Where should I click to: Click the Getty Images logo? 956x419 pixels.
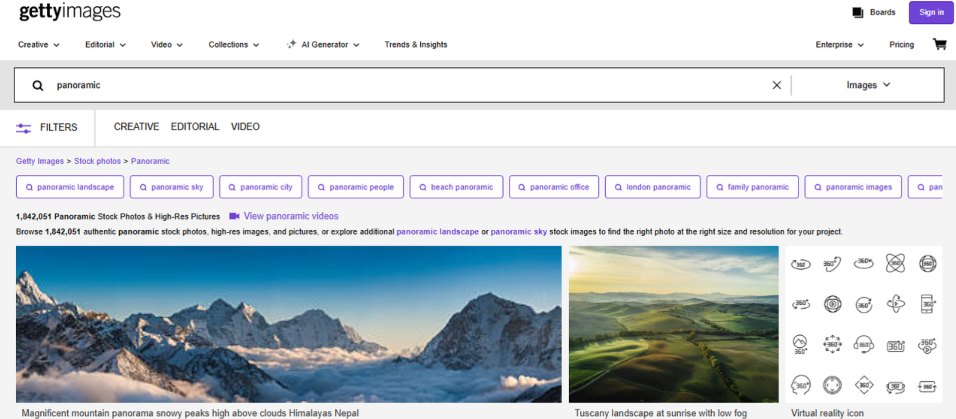click(x=69, y=12)
